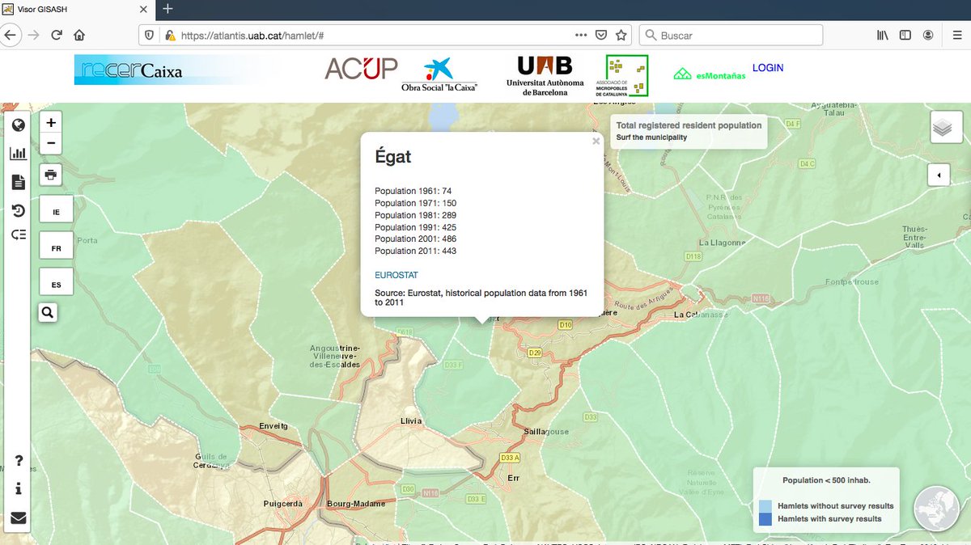Viewport: 971px width, 545px height.
Task: Click the UAB university logo
Action: point(544,76)
